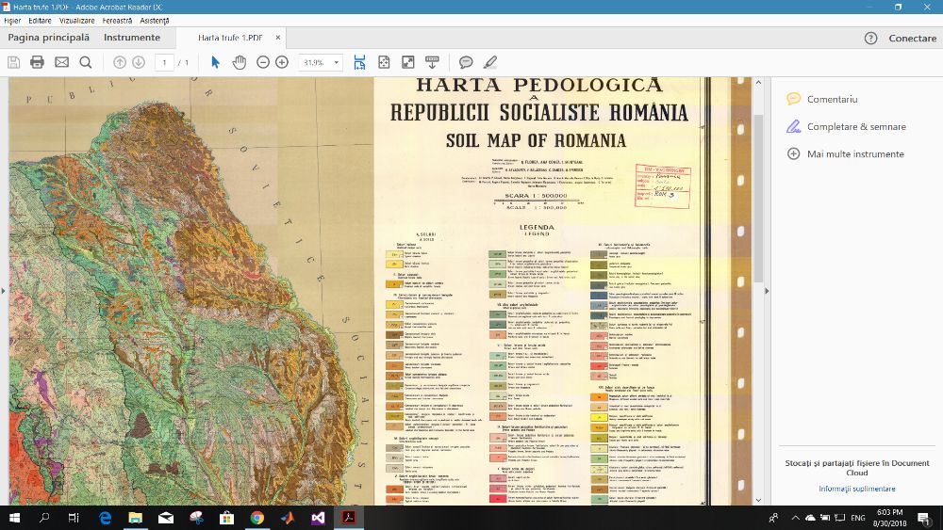This screenshot has width=943, height=530.
Task: Open the Action Center notifications
Action: [924, 518]
